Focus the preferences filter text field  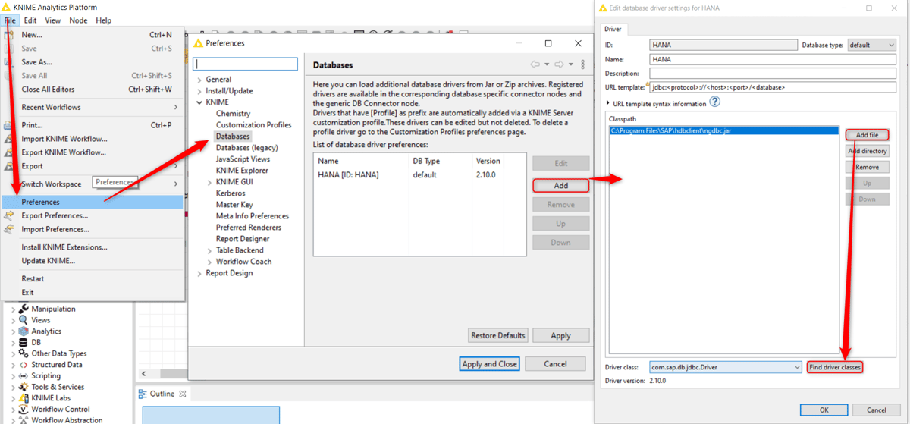click(245, 64)
